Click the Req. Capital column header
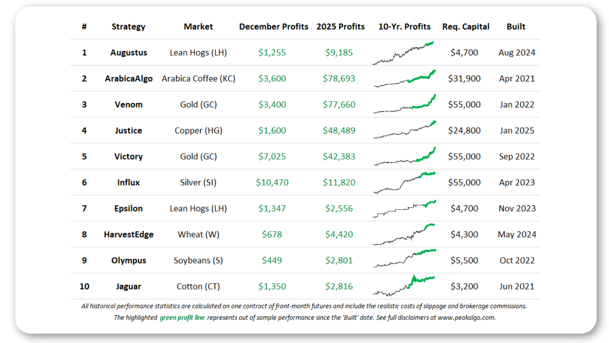This screenshot has width=609, height=343. [x=466, y=27]
